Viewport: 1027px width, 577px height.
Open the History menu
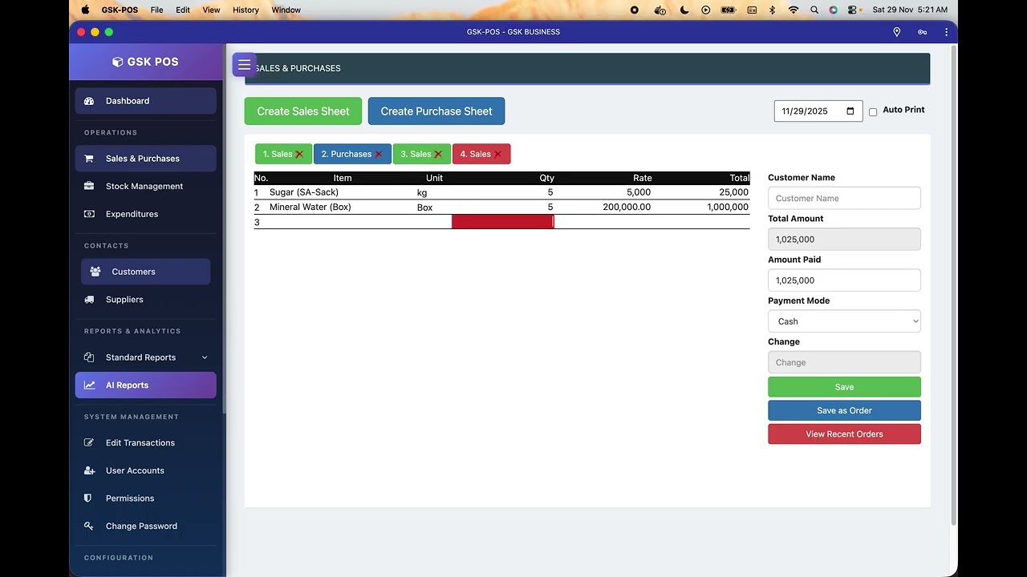246,10
